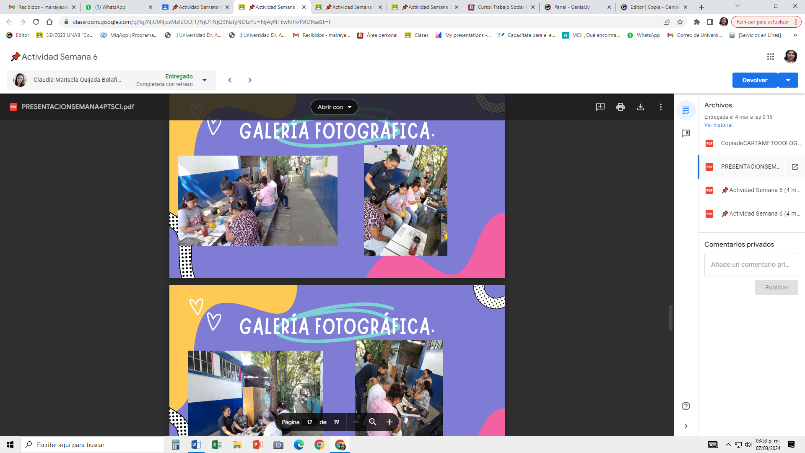Download the PDF file
Screen dimensions: 805x453
click(640, 107)
